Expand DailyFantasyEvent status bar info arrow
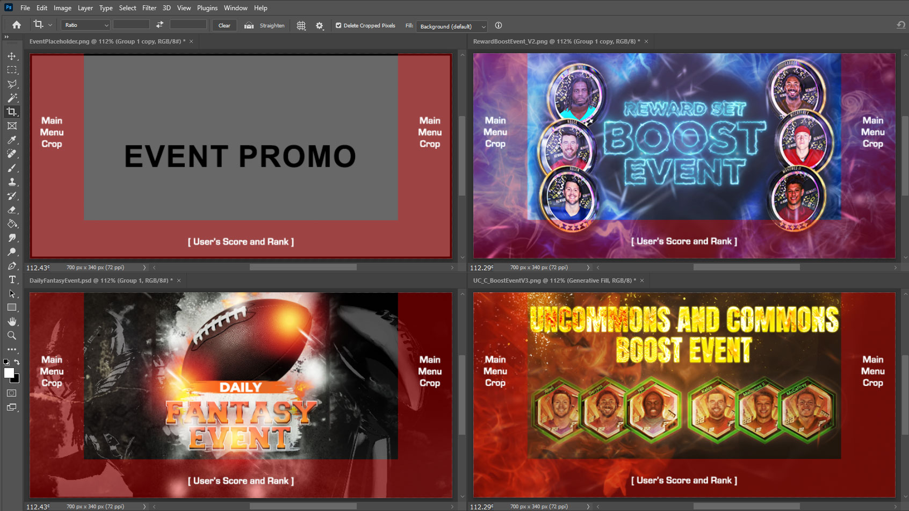This screenshot has width=909, height=511. click(144, 506)
